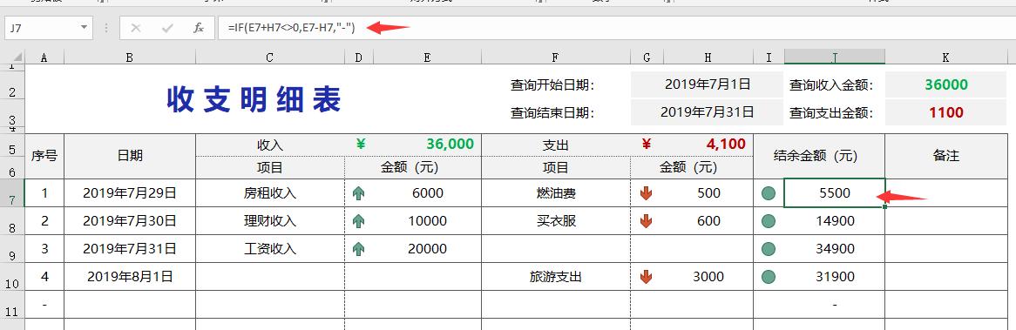Click the green up arrow beside 20000

358,248
